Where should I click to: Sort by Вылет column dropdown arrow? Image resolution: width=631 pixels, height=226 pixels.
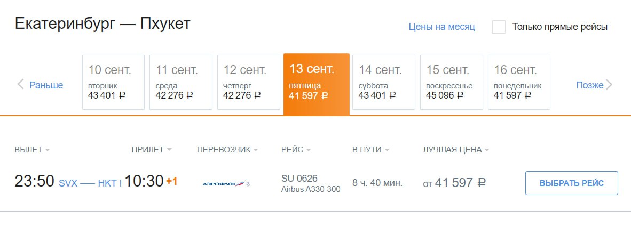point(48,150)
